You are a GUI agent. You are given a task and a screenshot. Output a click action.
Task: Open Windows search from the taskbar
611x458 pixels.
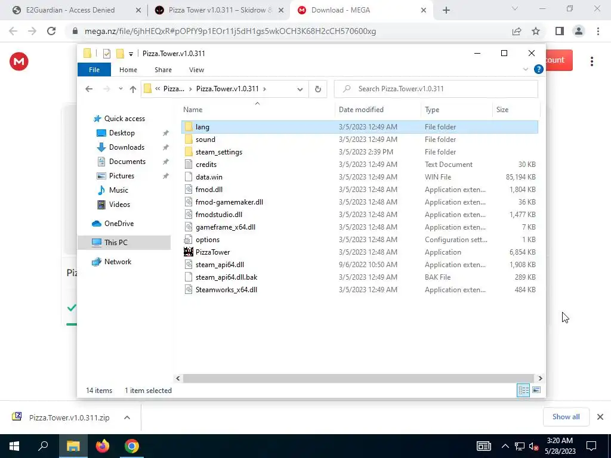tap(43, 446)
